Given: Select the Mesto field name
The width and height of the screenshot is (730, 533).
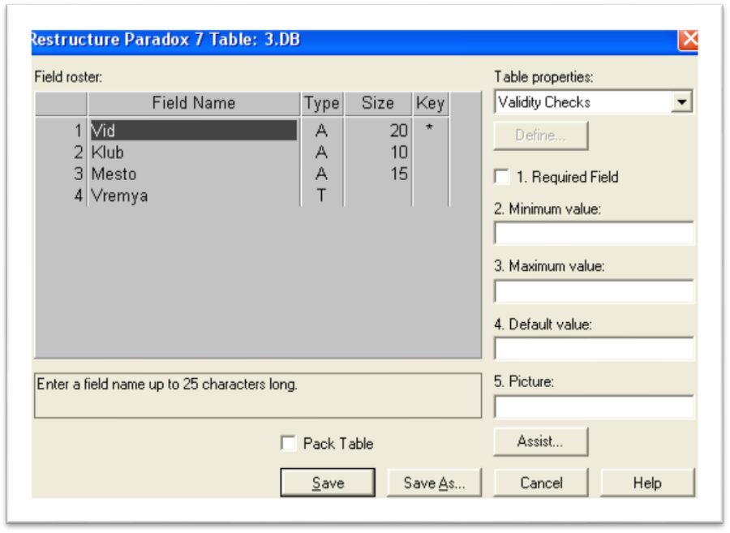Looking at the screenshot, I should click(194, 174).
